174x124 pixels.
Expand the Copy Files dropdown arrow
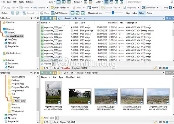pos(17,8)
